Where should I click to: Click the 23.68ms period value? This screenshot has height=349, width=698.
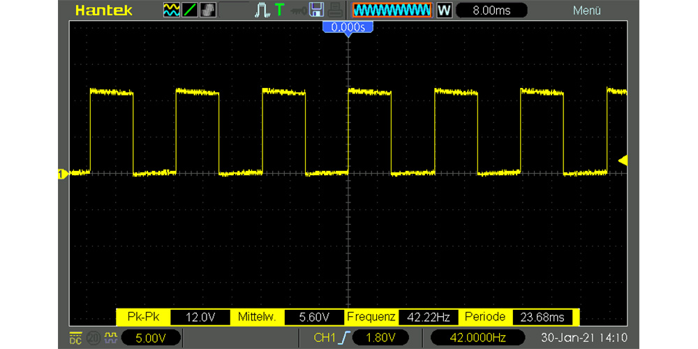pyautogui.click(x=542, y=318)
